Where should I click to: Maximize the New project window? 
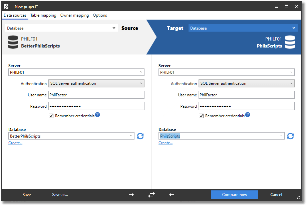click(x=287, y=6)
